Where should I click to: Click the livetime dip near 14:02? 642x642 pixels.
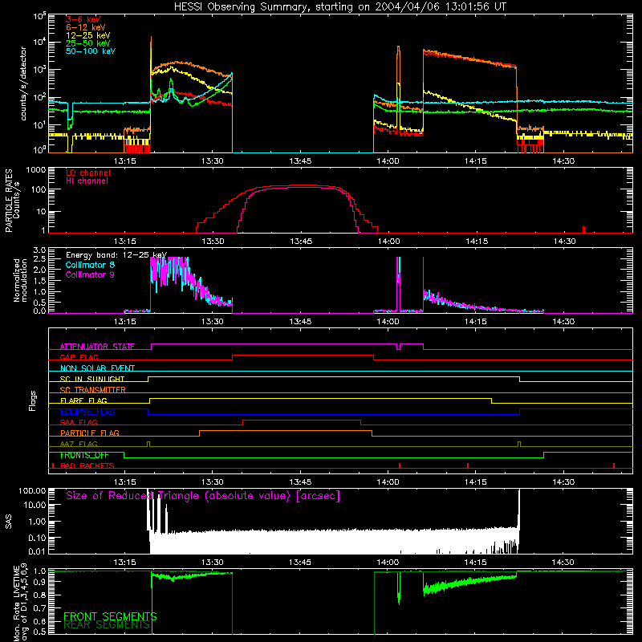click(399, 590)
